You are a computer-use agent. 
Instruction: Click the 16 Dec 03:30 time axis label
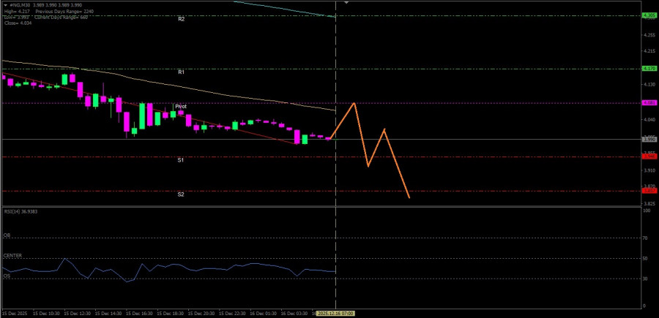click(x=296, y=314)
